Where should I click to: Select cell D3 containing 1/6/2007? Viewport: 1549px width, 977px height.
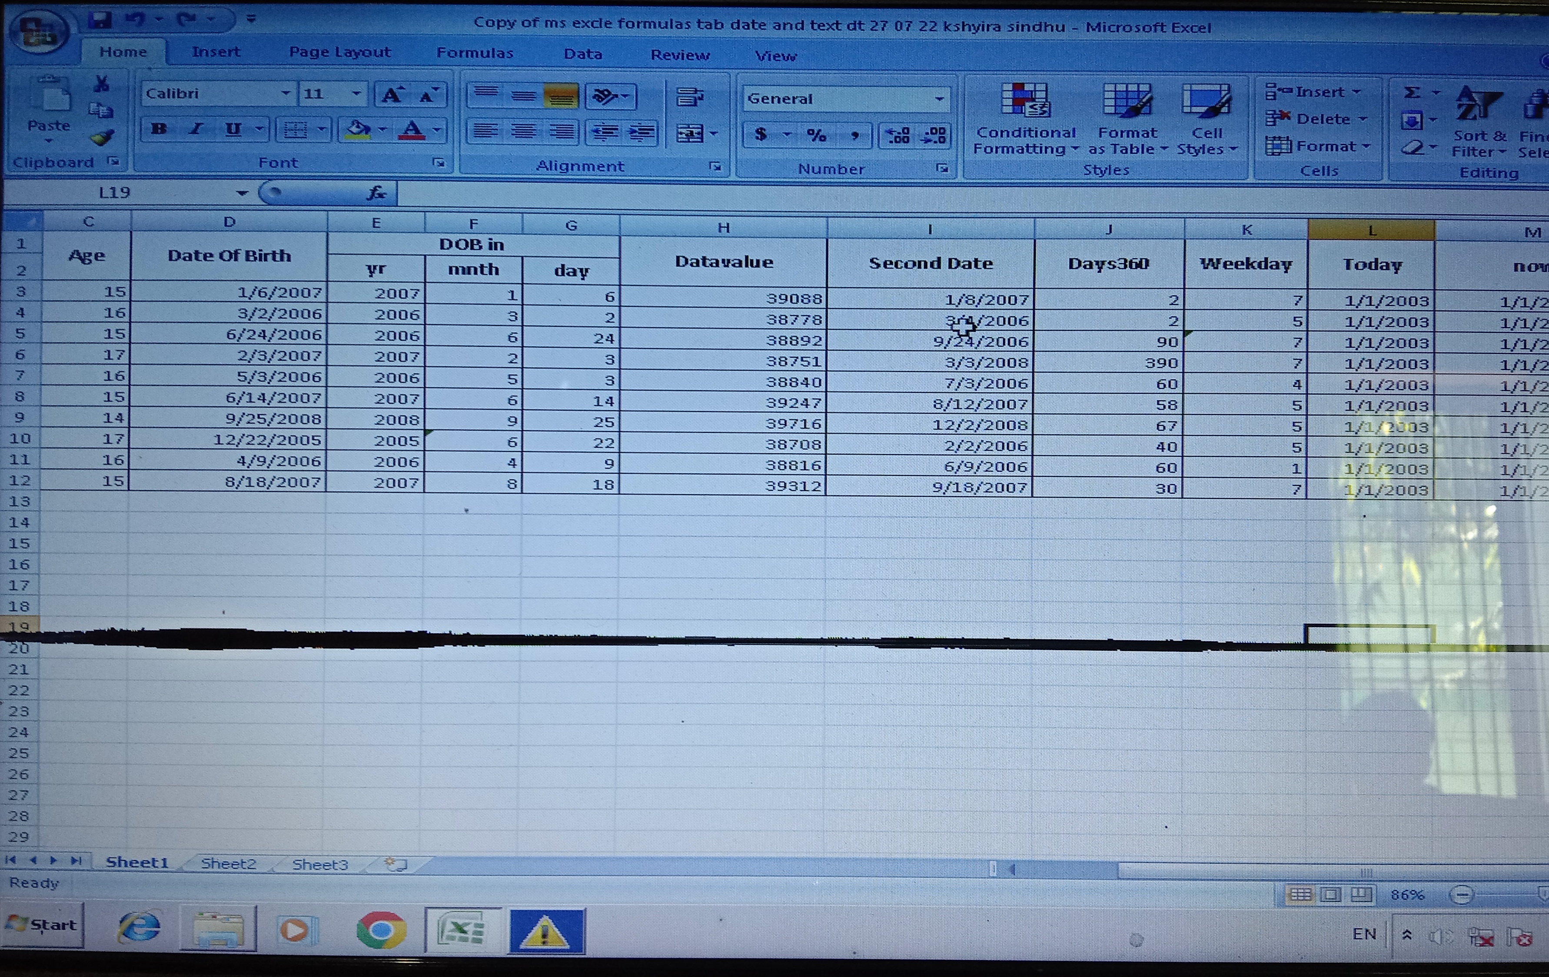pos(229,292)
